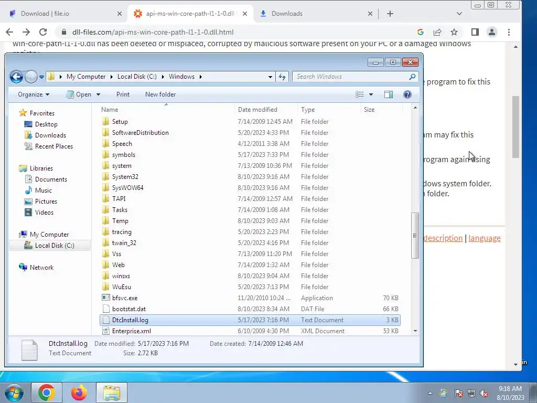Image resolution: width=537 pixels, height=403 pixels.
Task: Click the search magnifier icon in Explorer
Action: tap(412, 77)
